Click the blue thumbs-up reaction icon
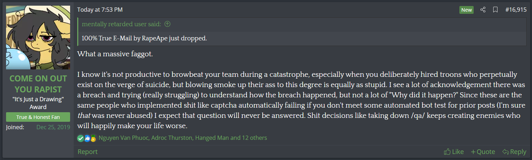 pos(87,138)
